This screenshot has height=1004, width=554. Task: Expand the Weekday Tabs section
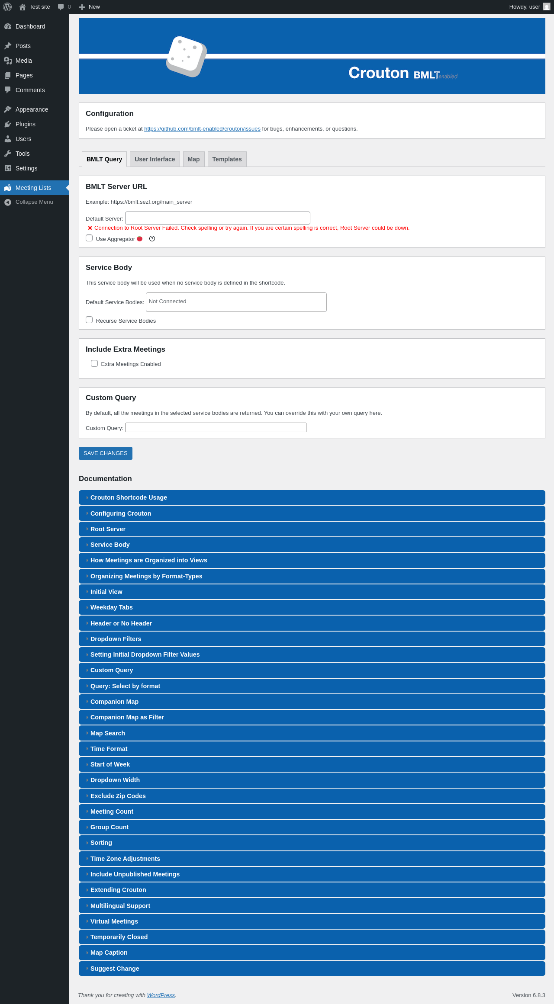312,607
